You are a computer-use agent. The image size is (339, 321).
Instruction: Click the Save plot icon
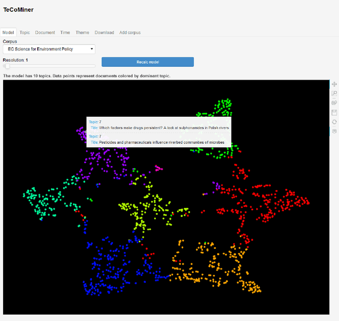(x=334, y=112)
